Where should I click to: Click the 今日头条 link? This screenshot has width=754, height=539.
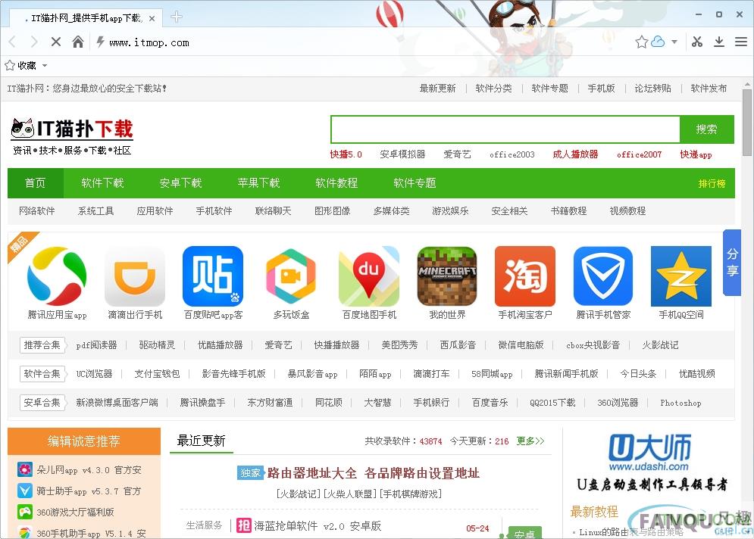638,374
